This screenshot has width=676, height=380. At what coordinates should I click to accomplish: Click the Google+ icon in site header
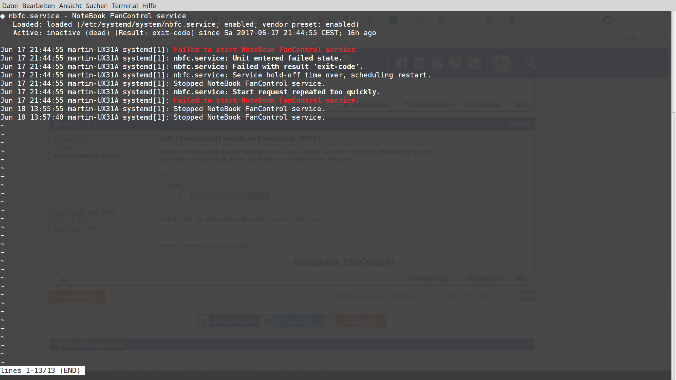[437, 64]
